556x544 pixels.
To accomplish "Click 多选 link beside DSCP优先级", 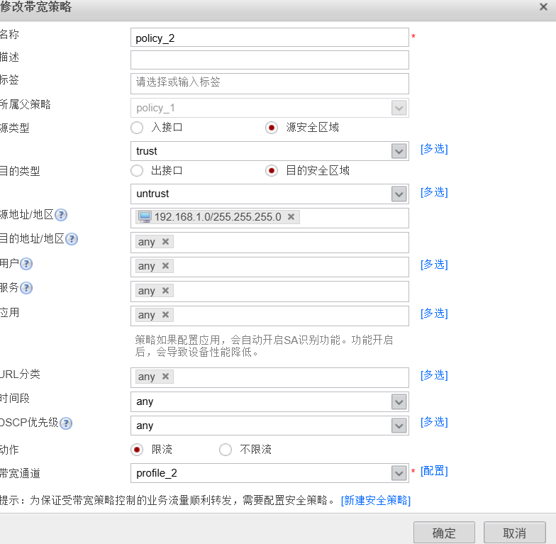I will (x=434, y=422).
